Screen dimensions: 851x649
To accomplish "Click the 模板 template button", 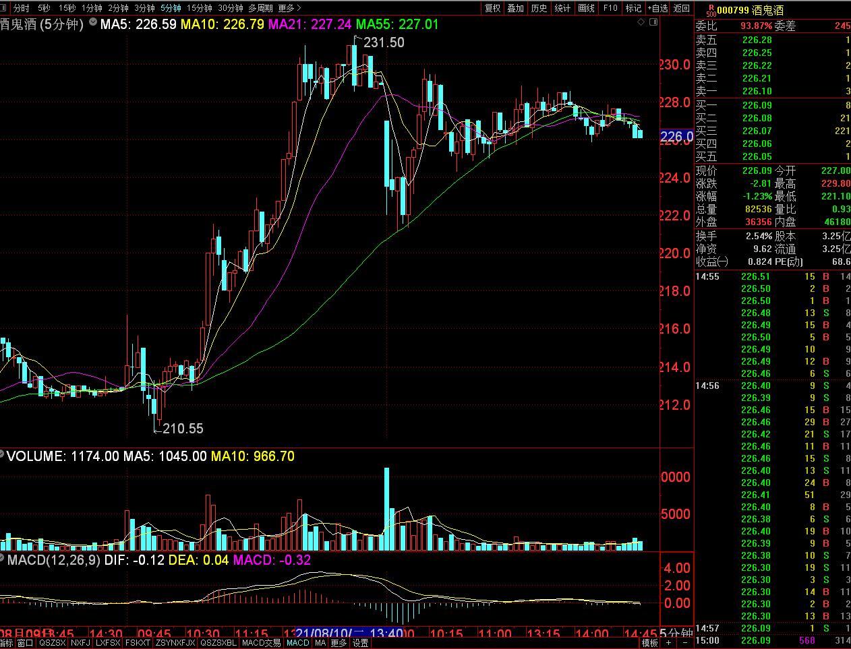I will pos(650,643).
